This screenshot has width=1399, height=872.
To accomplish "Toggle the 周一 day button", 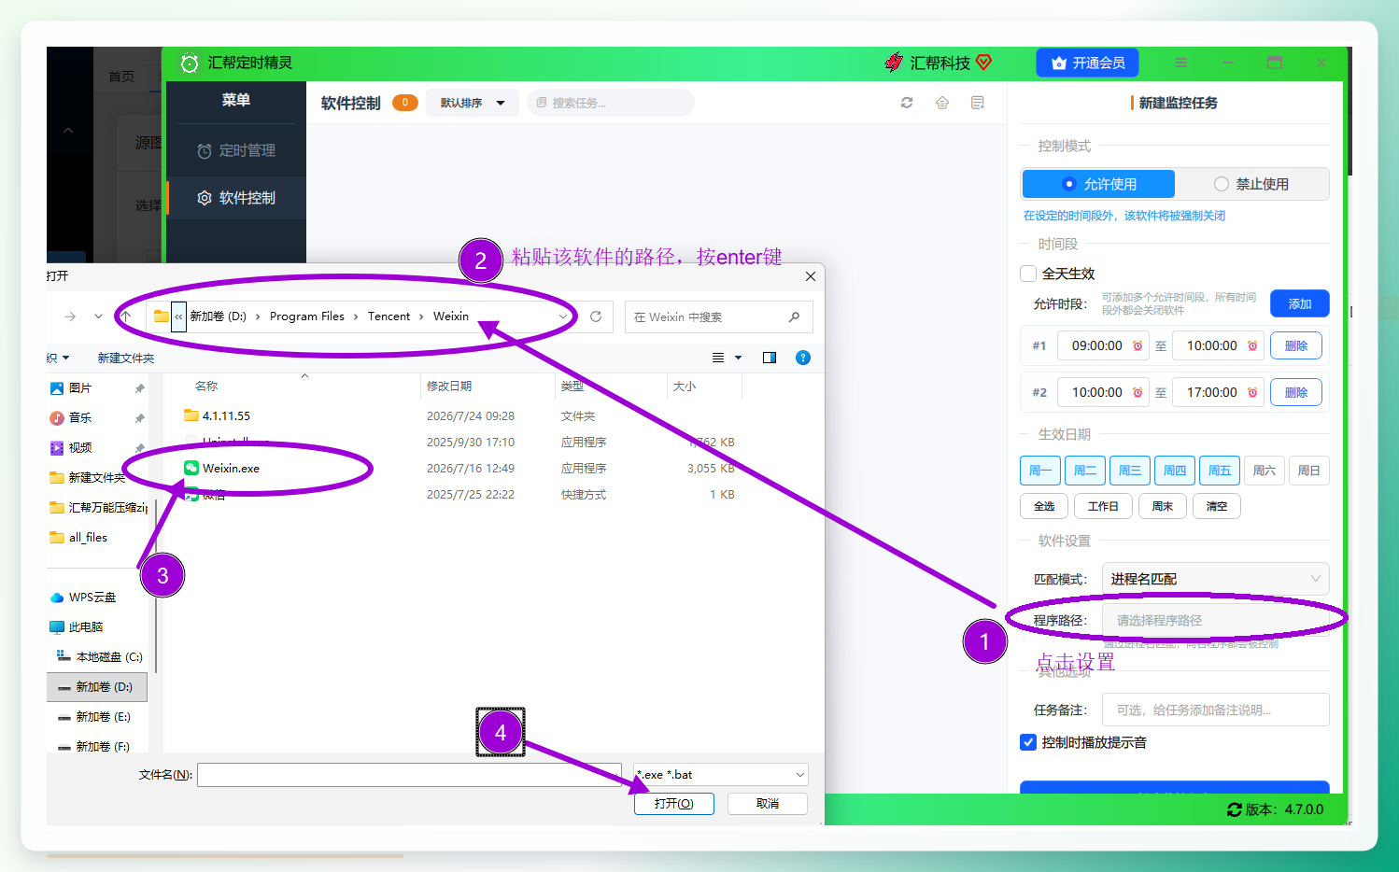I will [x=1039, y=471].
